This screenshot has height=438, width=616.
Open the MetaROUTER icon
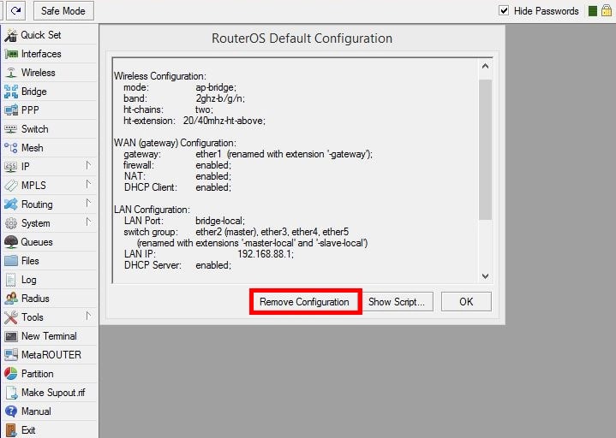pos(11,355)
